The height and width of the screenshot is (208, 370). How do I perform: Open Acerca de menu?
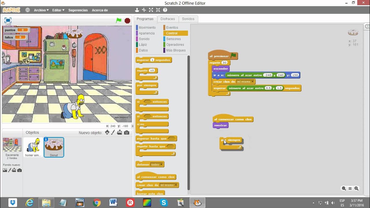pyautogui.click(x=100, y=10)
